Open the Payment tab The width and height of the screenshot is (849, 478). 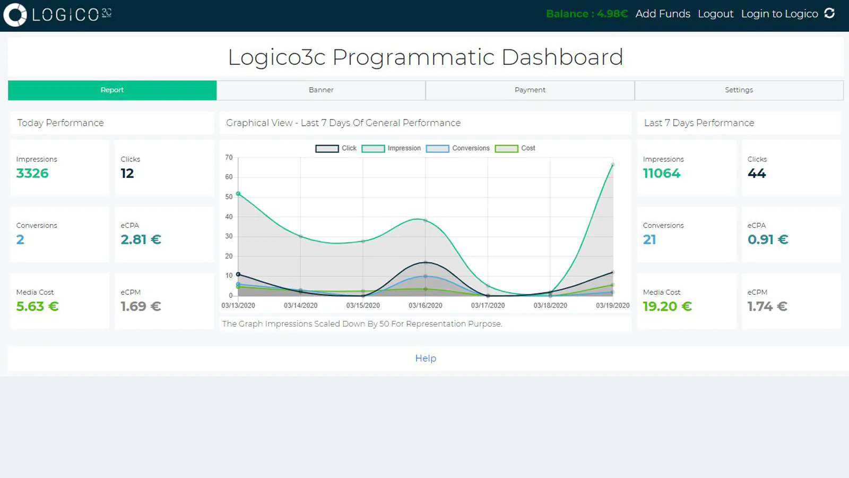[x=530, y=90]
